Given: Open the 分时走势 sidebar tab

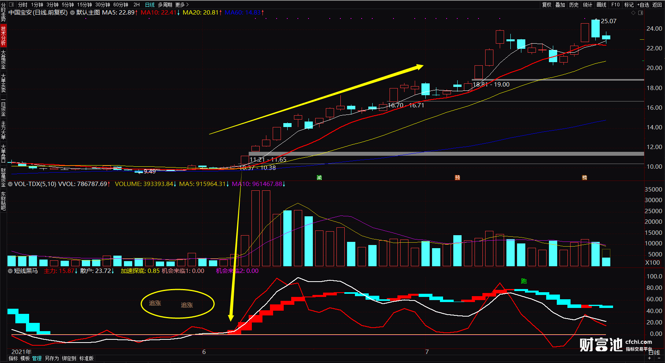Looking at the screenshot, I should pos(3,12).
